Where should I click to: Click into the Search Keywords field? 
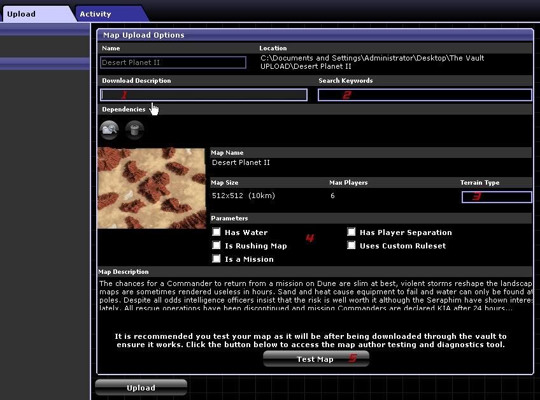425,95
